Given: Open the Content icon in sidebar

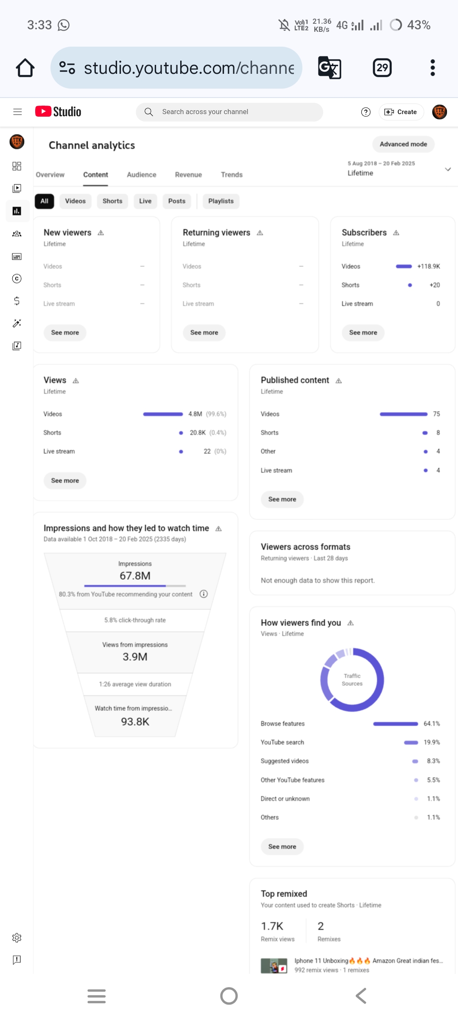Looking at the screenshot, I should (17, 188).
